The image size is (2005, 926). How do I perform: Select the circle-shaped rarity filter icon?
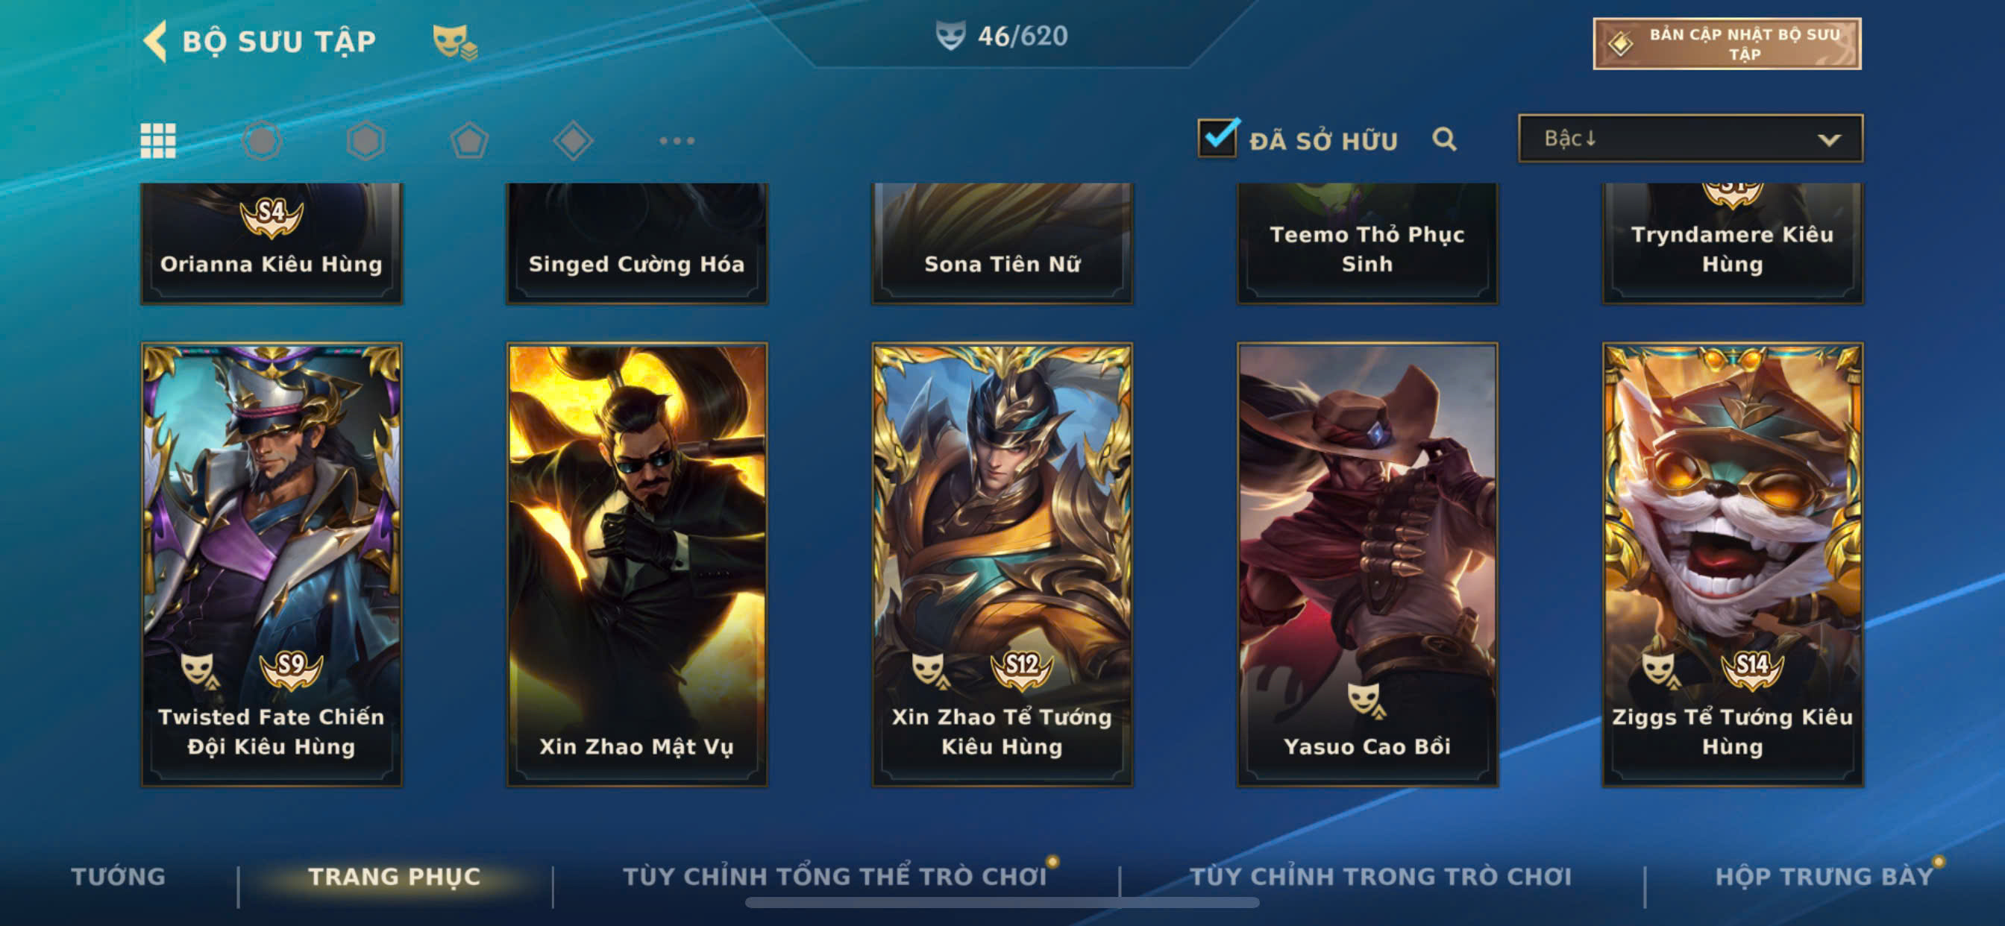[x=262, y=141]
